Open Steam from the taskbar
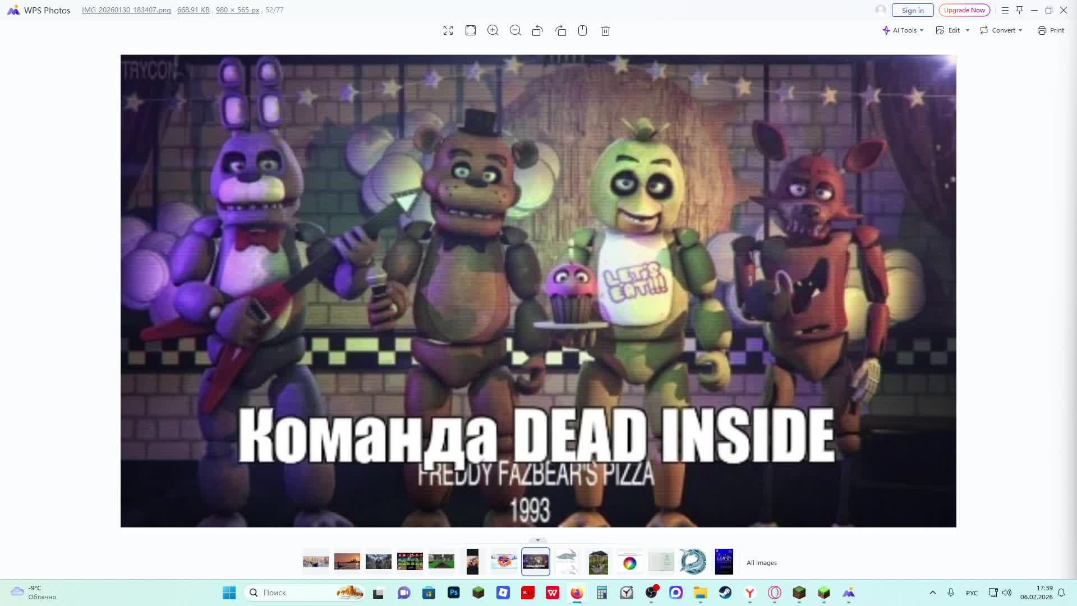 coord(725,593)
